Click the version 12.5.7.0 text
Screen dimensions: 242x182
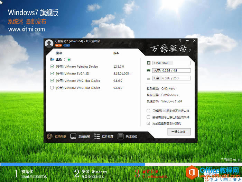[119, 67]
